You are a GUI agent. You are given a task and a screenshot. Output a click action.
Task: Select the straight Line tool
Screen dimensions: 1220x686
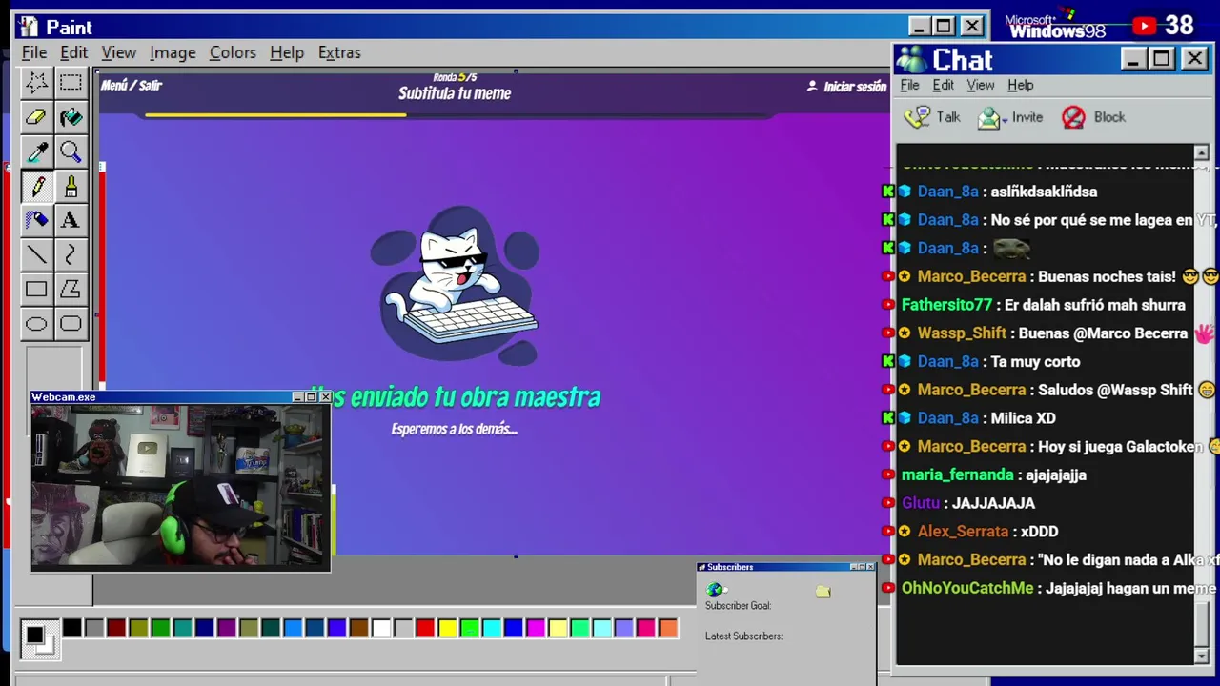tap(36, 254)
